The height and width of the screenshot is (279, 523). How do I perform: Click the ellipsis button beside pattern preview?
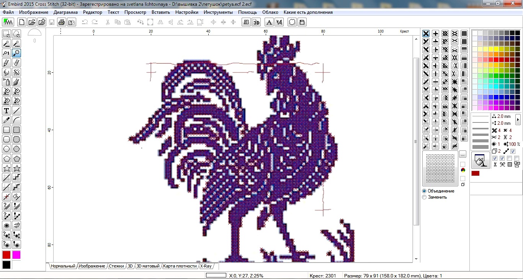point(463,155)
